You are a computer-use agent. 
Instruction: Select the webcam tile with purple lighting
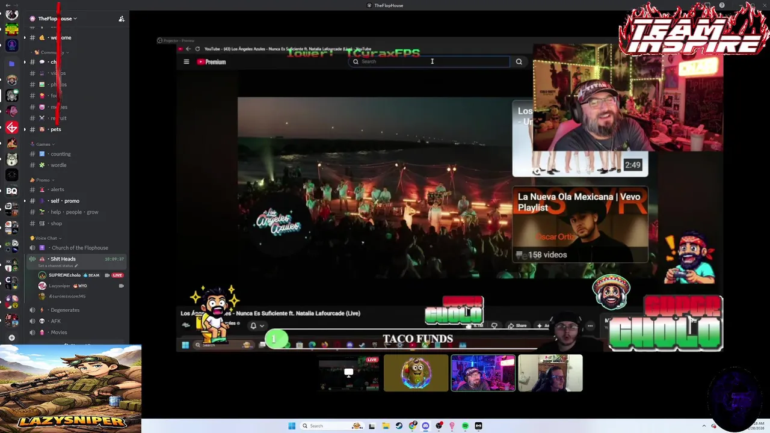click(x=483, y=373)
